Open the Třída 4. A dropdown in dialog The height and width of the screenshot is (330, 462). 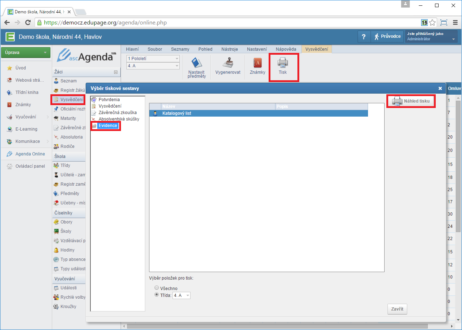[181, 295]
